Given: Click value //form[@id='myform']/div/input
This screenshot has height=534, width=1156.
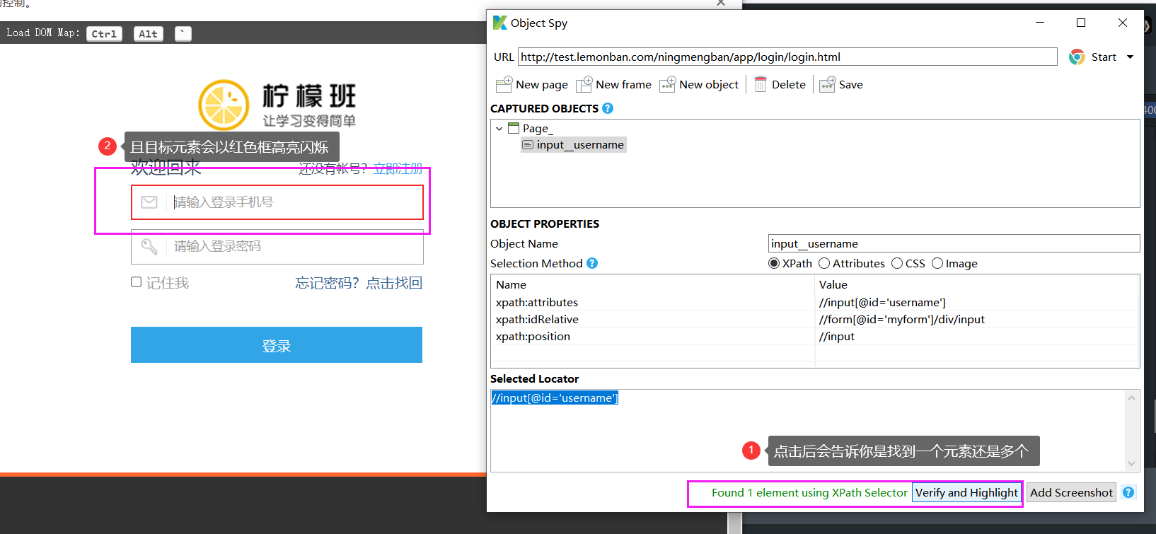Looking at the screenshot, I should tap(902, 319).
